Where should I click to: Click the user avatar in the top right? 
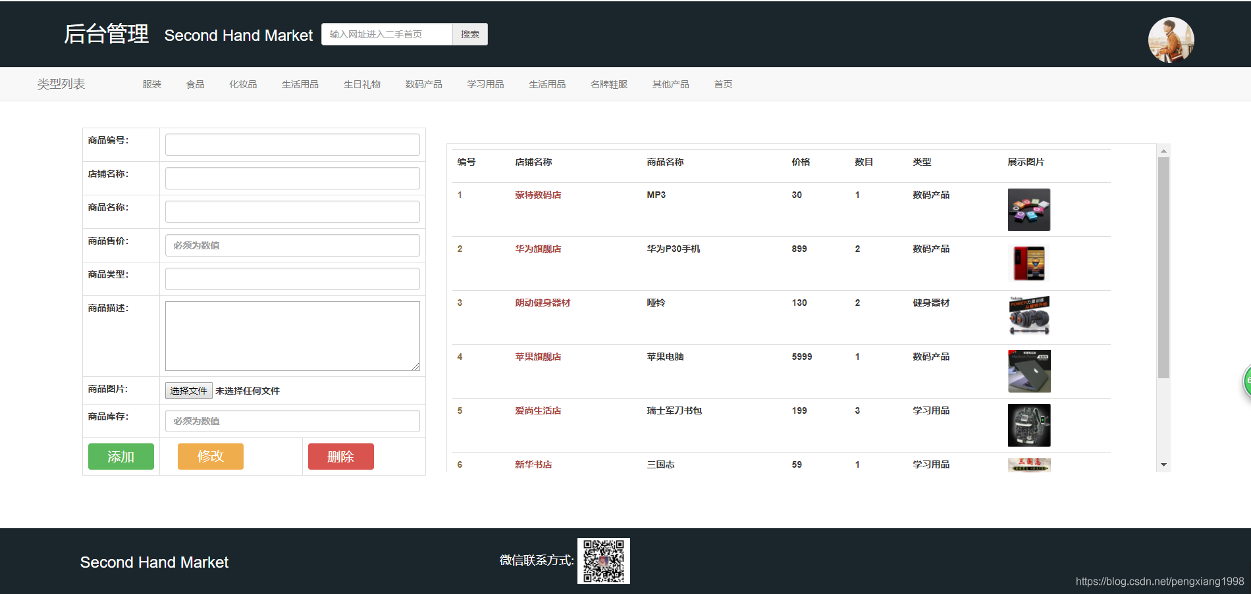(1171, 40)
